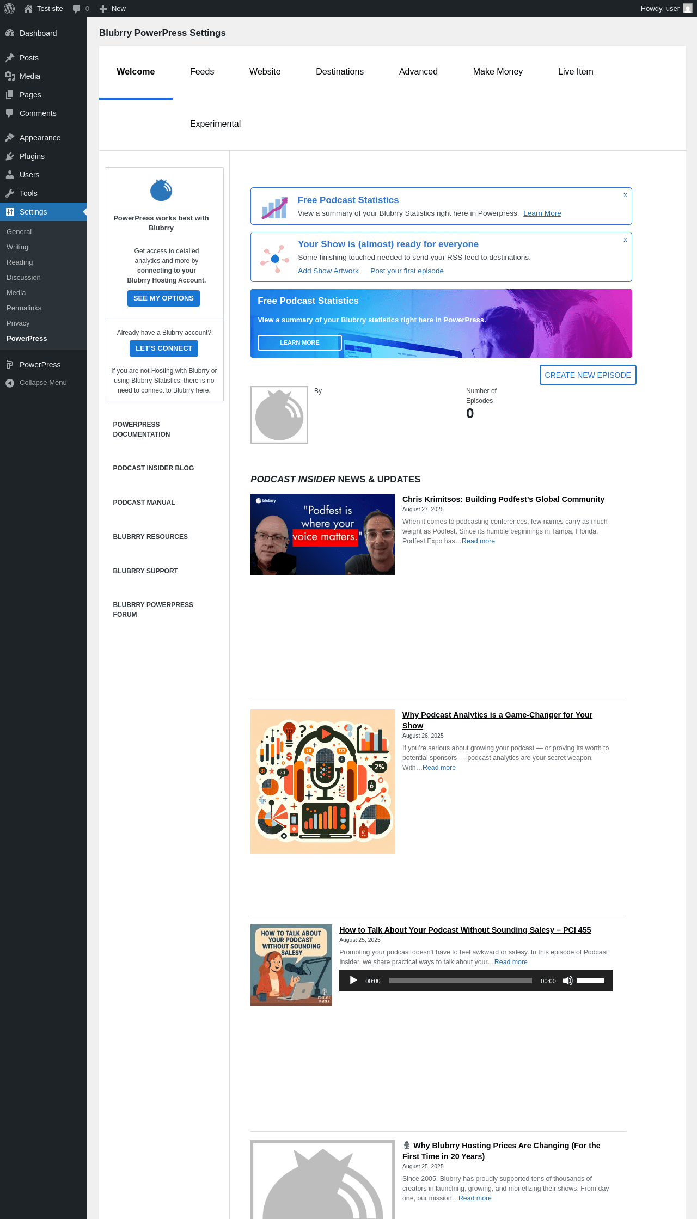Open Podcast Manual link
Screen dimensions: 697x1219
144,503
